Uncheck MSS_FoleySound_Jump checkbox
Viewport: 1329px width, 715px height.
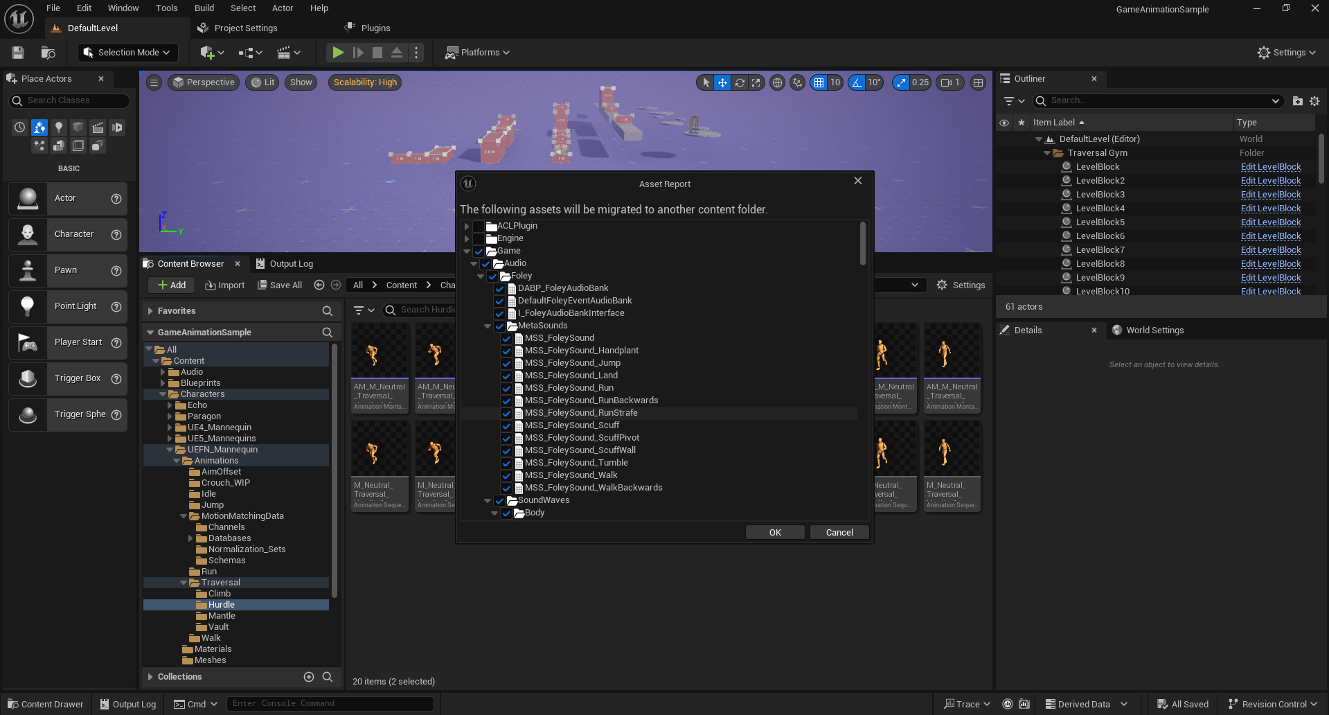506,363
